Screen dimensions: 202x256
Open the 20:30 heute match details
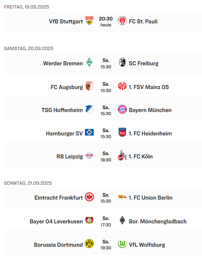tap(106, 22)
